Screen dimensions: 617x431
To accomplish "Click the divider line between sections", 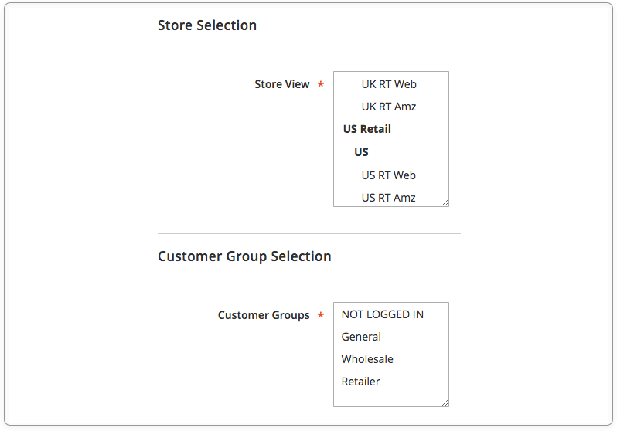I will 309,233.
